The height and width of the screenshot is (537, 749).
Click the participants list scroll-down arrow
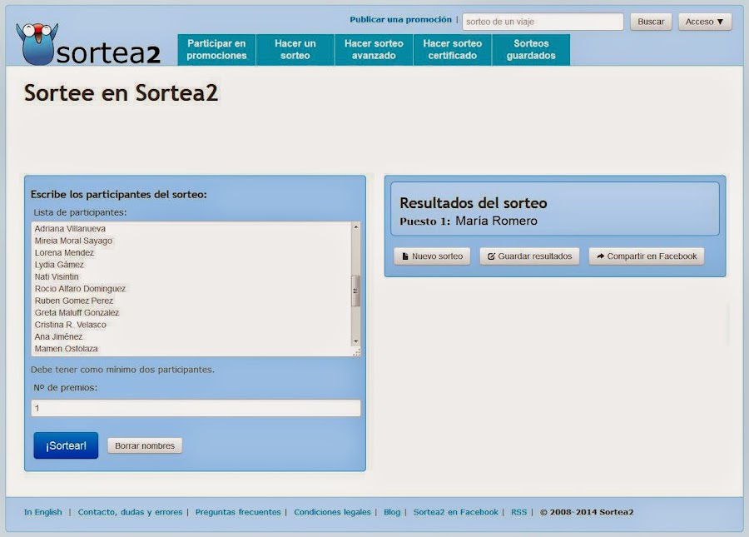tap(356, 341)
